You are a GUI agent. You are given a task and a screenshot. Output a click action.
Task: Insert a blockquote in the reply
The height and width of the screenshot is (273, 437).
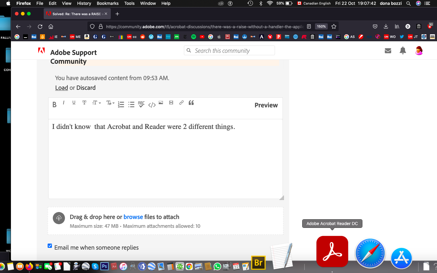click(191, 103)
